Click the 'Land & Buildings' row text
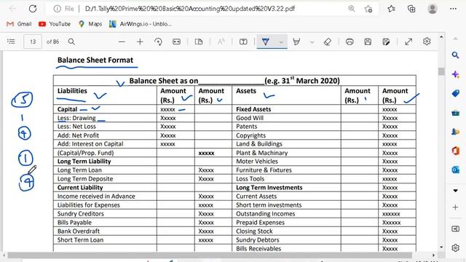The height and width of the screenshot is (262, 466). pos(259,144)
